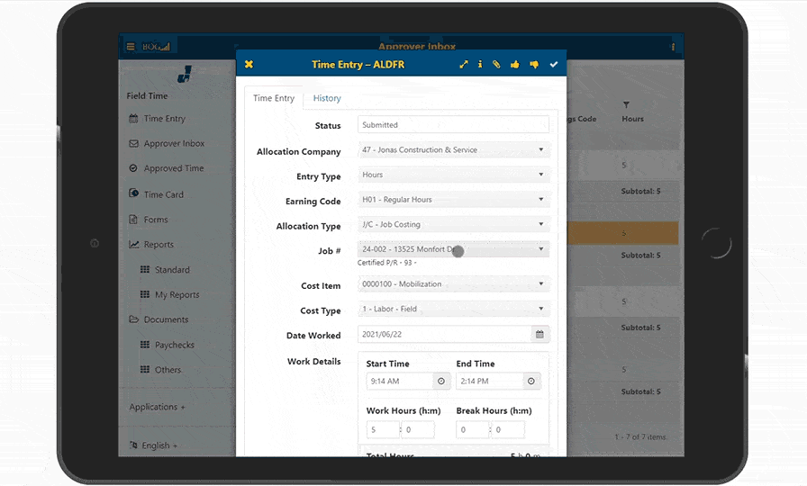
Task: Open the info icon in dialog header
Action: click(480, 64)
